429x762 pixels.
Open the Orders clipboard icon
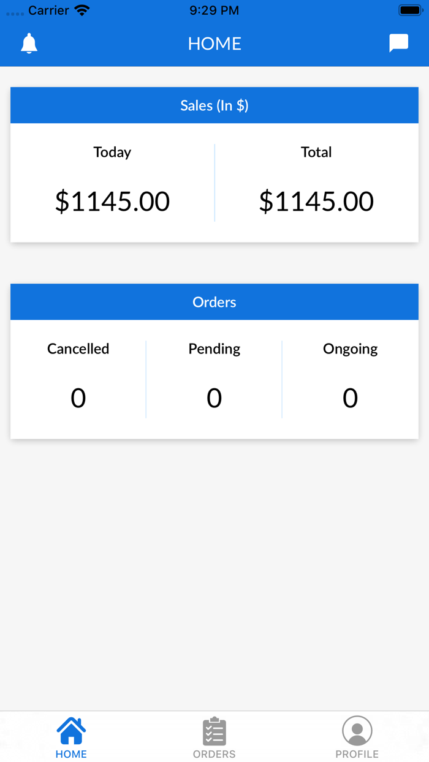[x=214, y=730]
